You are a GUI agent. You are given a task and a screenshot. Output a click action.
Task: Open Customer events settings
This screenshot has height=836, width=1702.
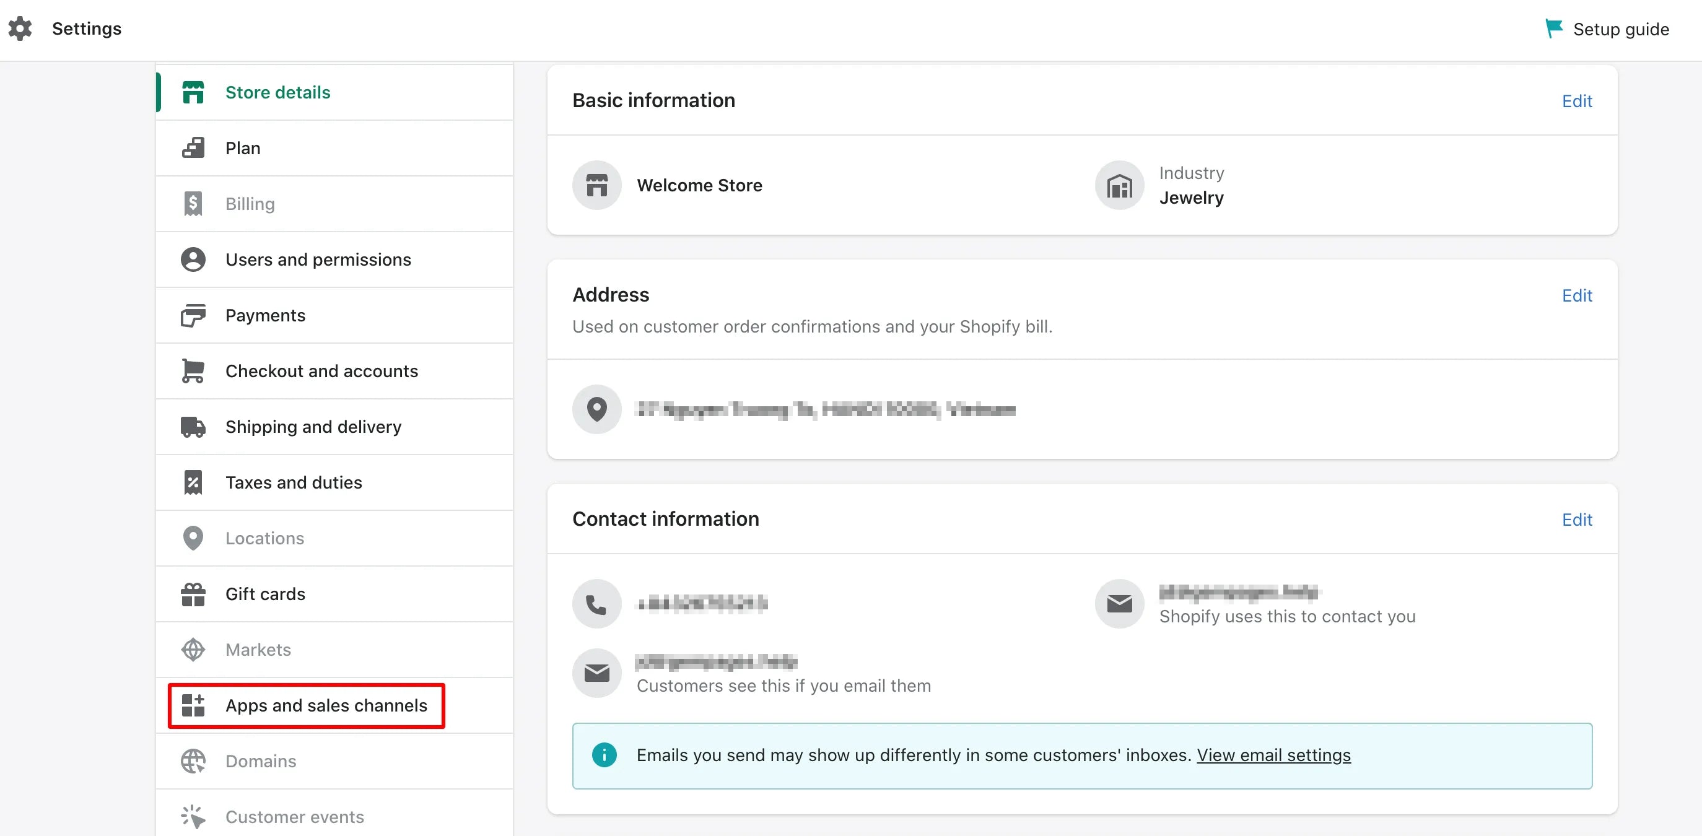point(334,817)
